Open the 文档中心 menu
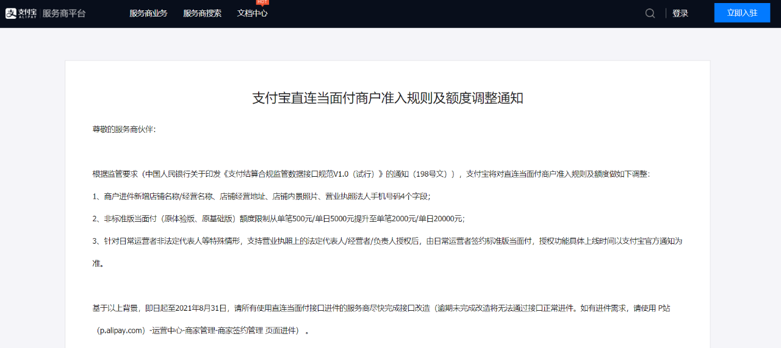 coord(252,13)
